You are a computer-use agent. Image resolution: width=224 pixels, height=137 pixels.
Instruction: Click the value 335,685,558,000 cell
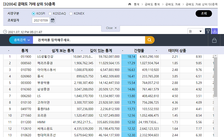(x=108, y=122)
